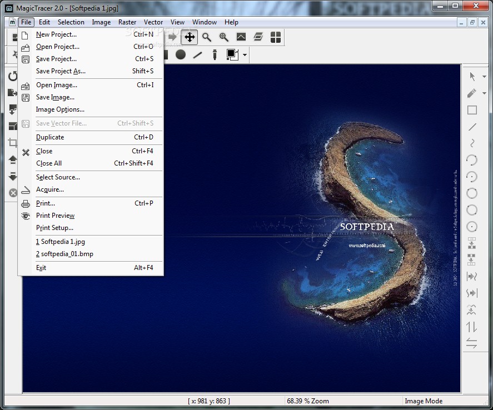Open recent file softpedia_01.bmp

pyautogui.click(x=64, y=254)
